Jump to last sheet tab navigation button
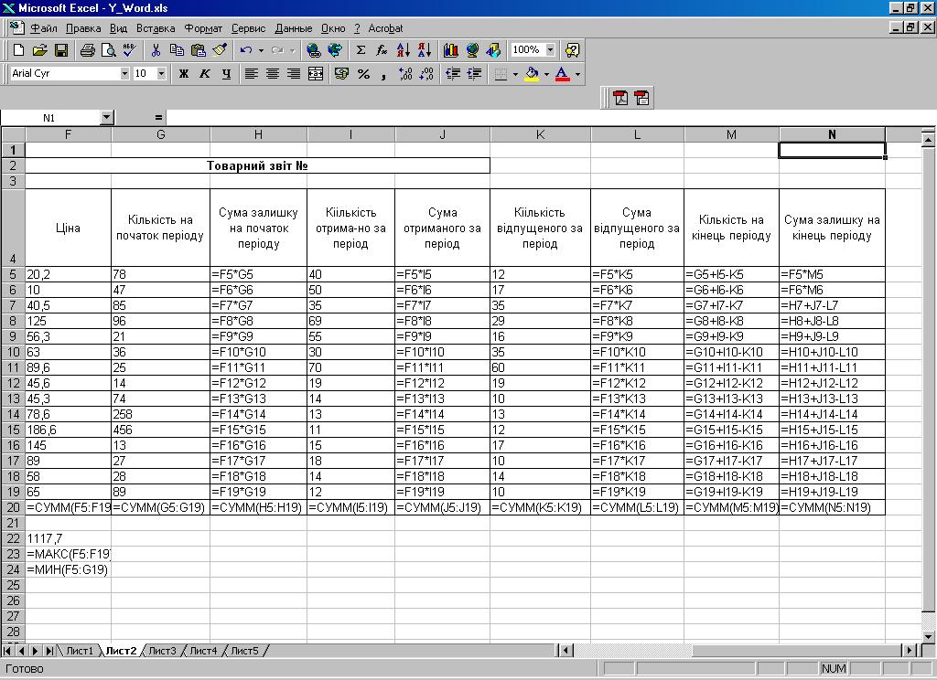The height and width of the screenshot is (680, 937). 50,651
